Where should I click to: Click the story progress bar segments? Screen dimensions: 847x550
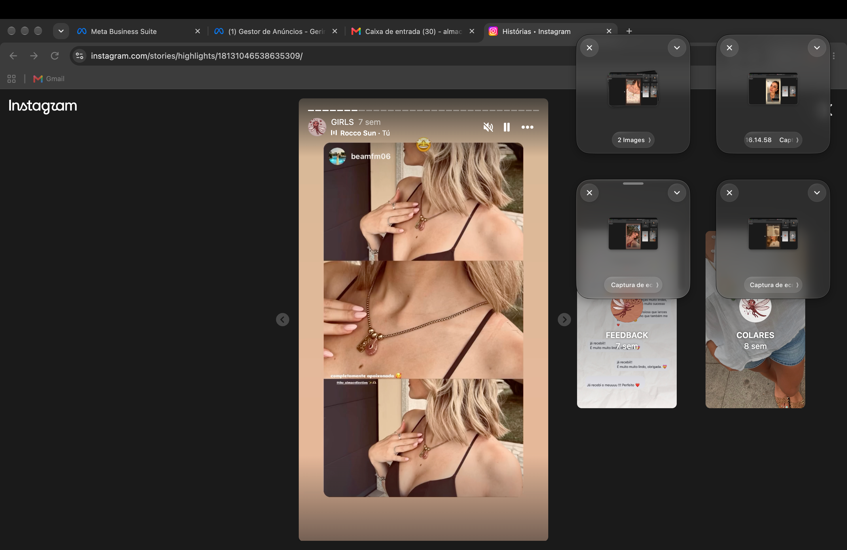[x=423, y=110]
